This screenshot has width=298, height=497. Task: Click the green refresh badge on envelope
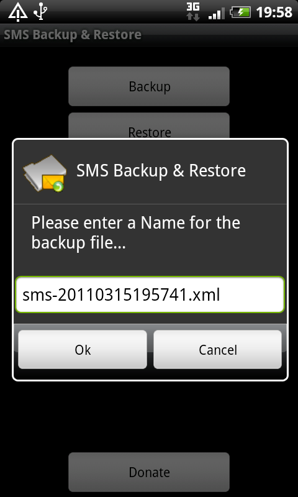(x=58, y=187)
